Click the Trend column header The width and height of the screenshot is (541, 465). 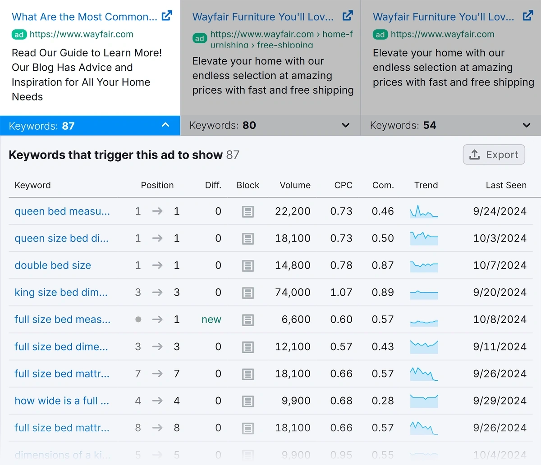click(x=426, y=185)
